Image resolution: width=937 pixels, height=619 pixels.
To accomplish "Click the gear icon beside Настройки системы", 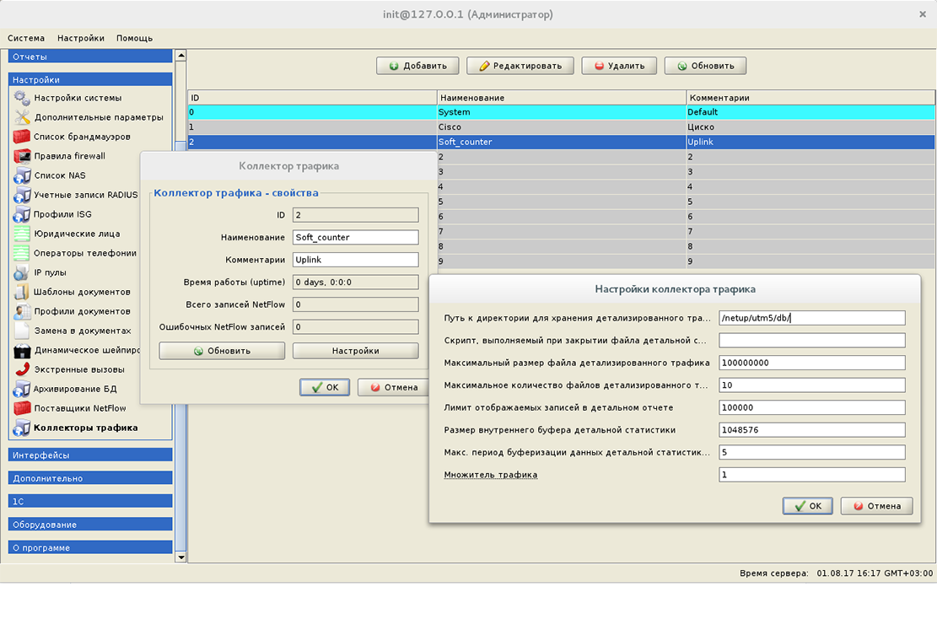I will click(x=22, y=97).
